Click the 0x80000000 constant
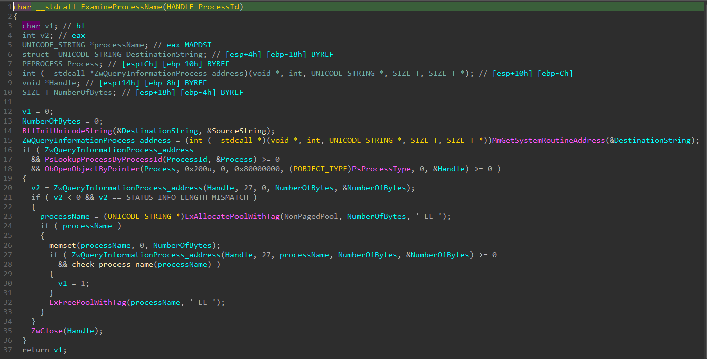The width and height of the screenshot is (707, 359). click(258, 169)
